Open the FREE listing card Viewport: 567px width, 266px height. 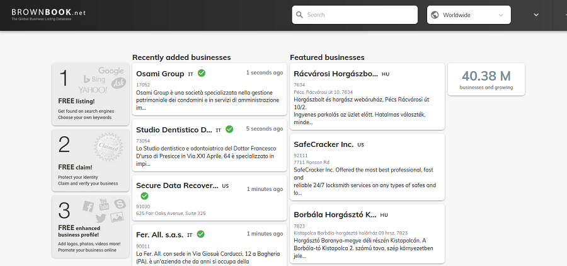pyautogui.click(x=90, y=94)
